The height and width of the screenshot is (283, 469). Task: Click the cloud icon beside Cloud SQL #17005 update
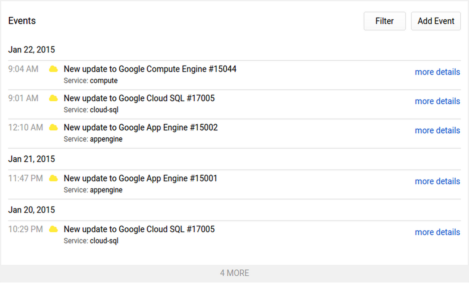(53, 98)
